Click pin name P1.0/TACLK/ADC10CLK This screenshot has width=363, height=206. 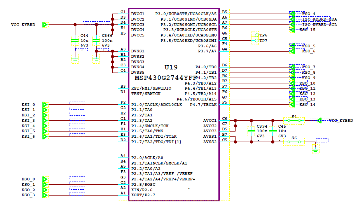tap(157, 104)
